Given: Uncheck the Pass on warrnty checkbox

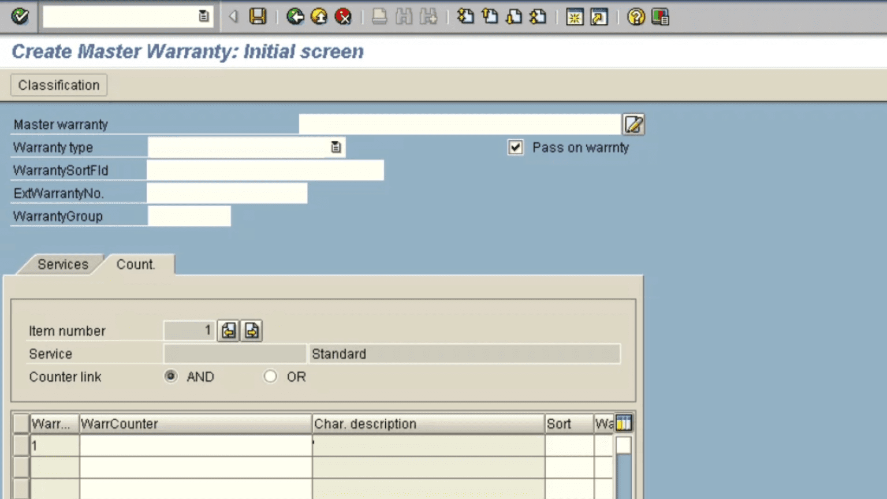Looking at the screenshot, I should click(x=515, y=147).
